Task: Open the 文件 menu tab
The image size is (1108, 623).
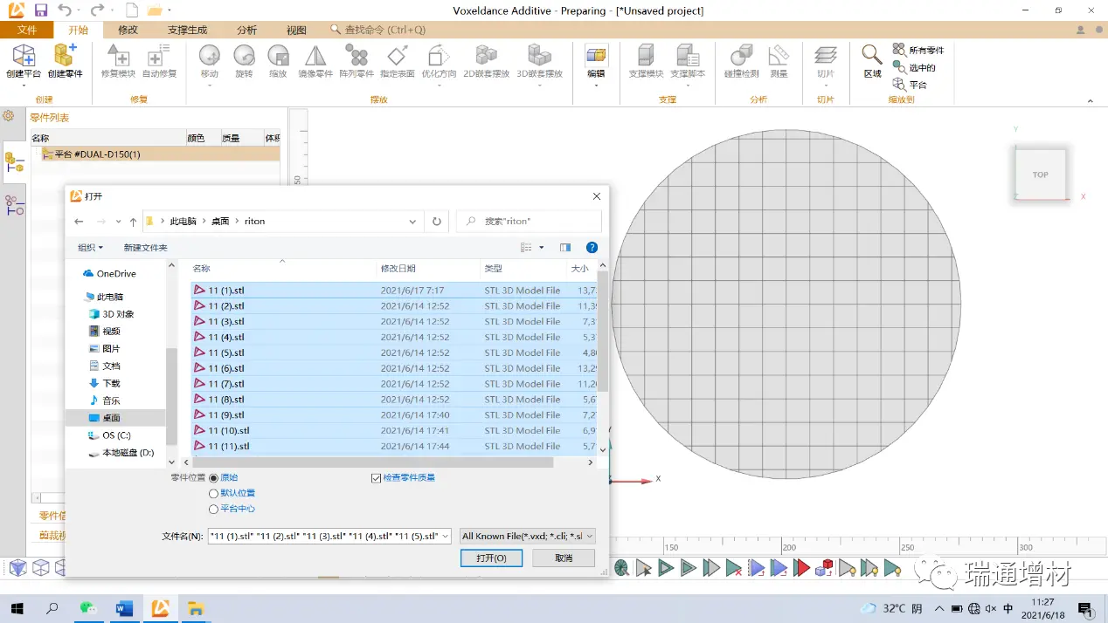Action: click(27, 30)
